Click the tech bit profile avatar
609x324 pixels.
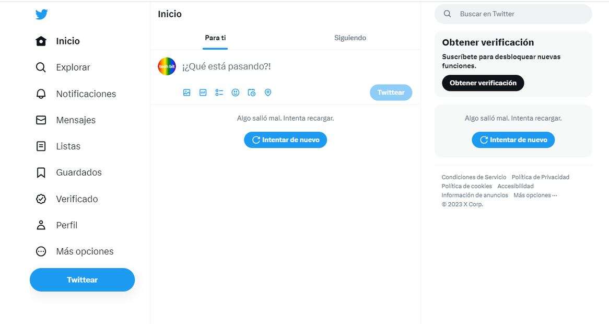167,66
